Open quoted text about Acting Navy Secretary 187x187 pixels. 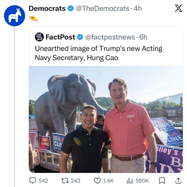pos(98,53)
